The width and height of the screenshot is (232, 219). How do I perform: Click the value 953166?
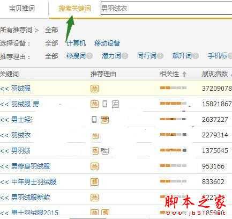[x=213, y=166]
